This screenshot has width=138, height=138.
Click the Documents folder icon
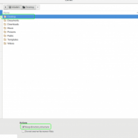tap(5, 20)
